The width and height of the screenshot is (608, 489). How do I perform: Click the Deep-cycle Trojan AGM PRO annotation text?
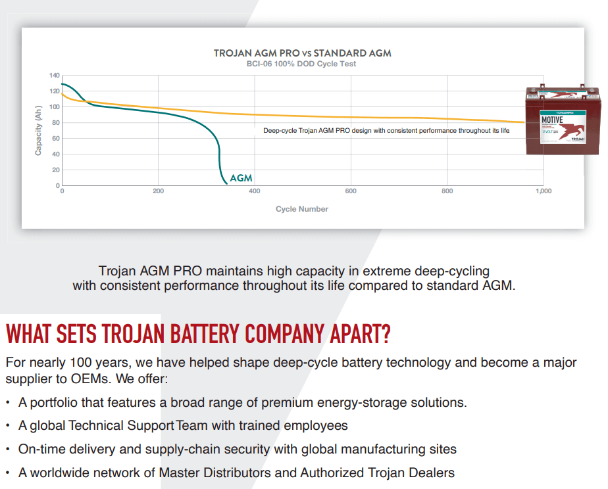click(386, 131)
